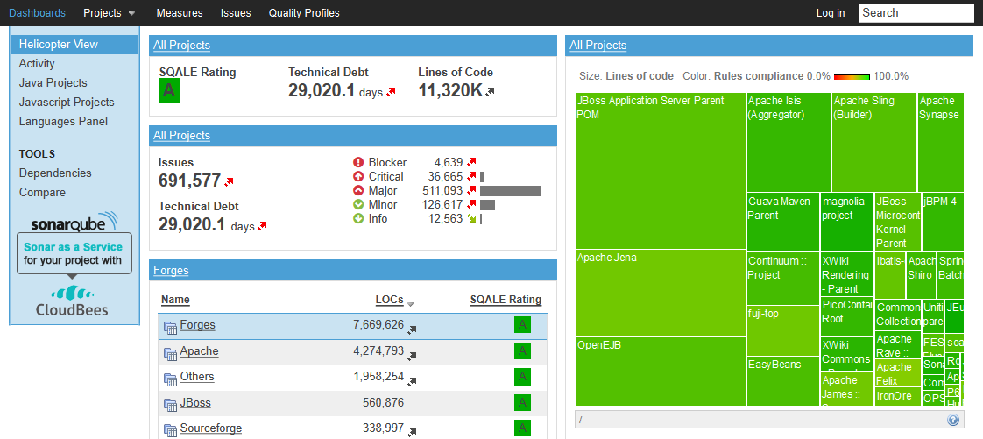Open the Apache Jena treemap tile
Image resolution: width=983 pixels, height=439 pixels.
pyautogui.click(x=660, y=293)
